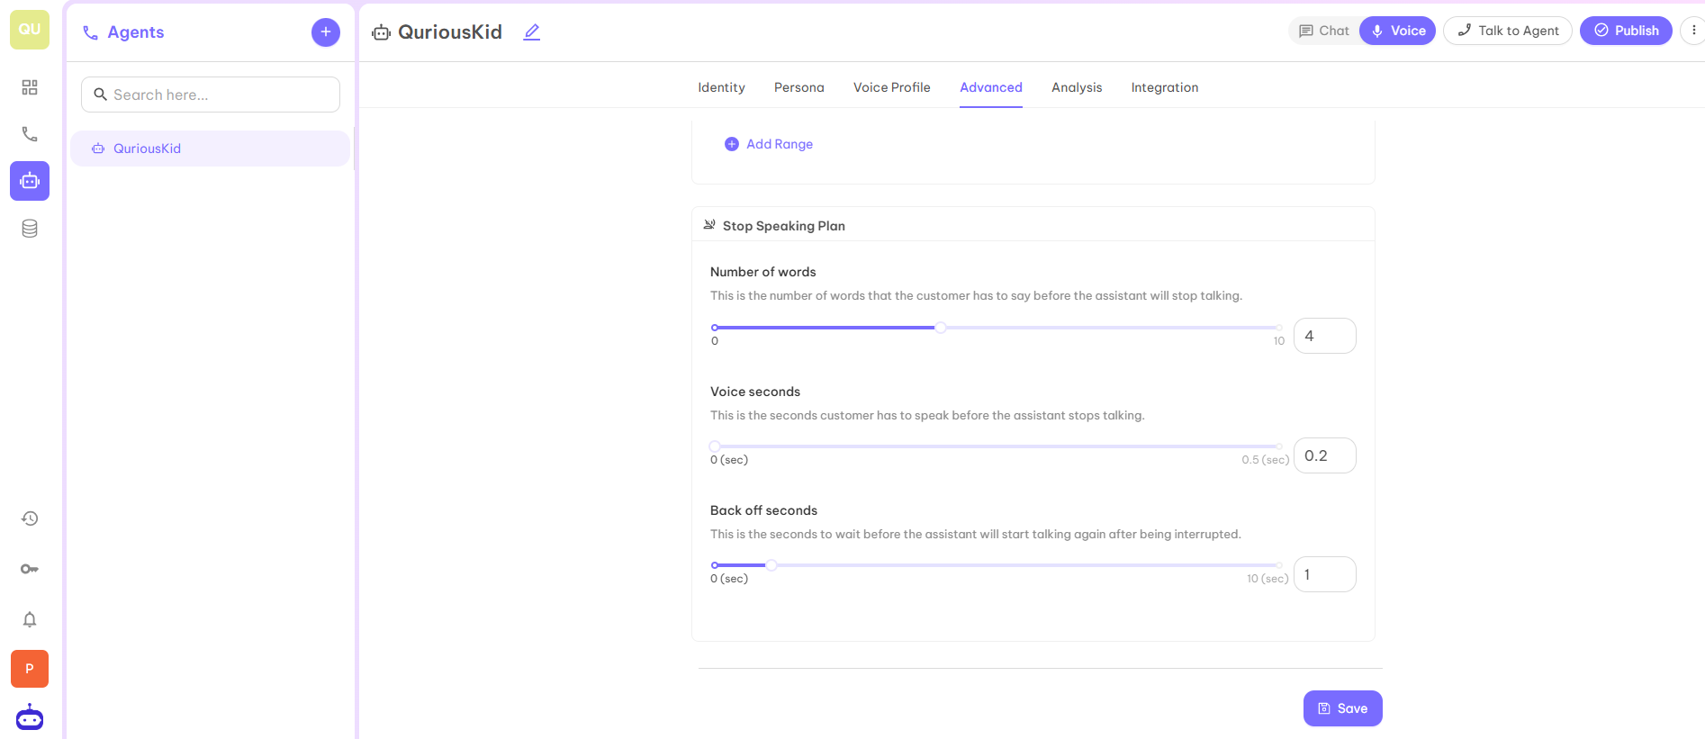Switch to Voice mode
1705x739 pixels.
click(x=1398, y=31)
